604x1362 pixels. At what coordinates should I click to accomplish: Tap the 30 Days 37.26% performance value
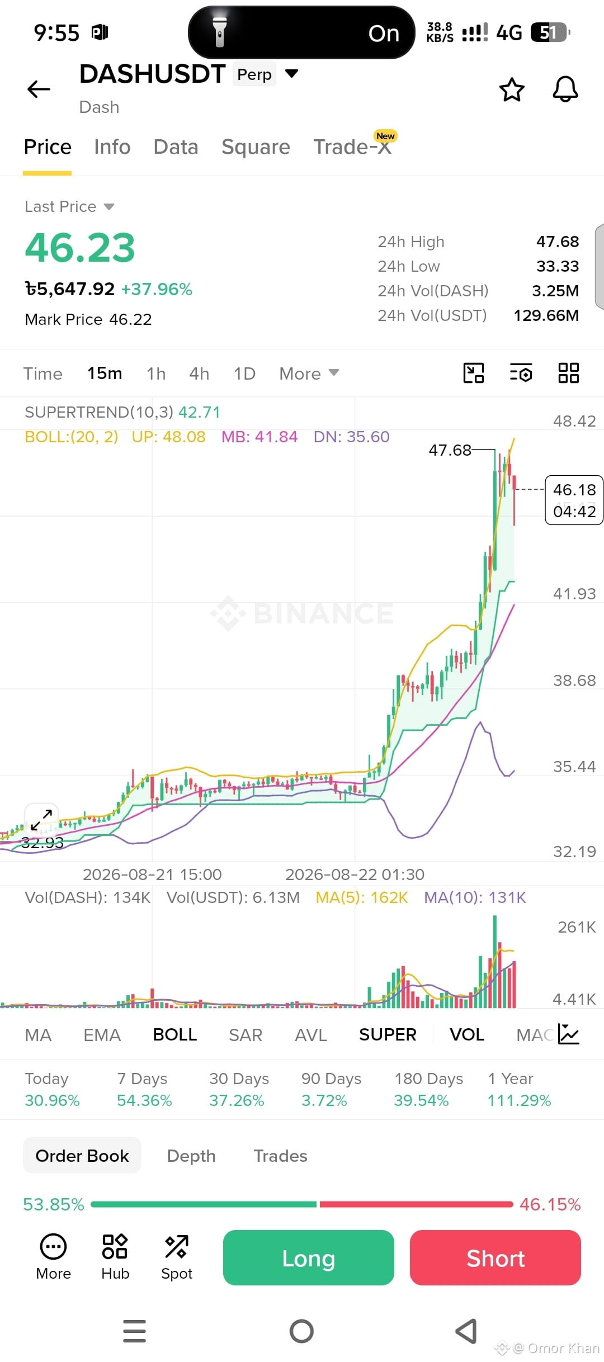click(237, 1101)
